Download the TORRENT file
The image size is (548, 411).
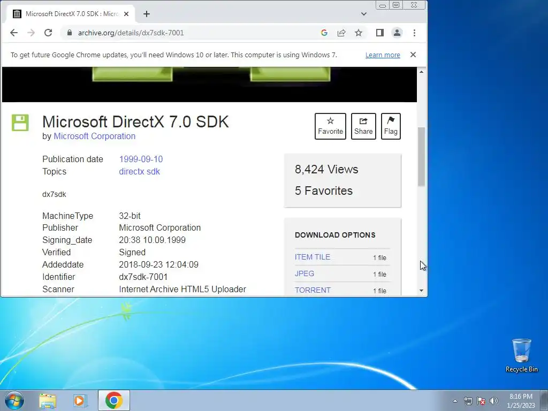313,290
